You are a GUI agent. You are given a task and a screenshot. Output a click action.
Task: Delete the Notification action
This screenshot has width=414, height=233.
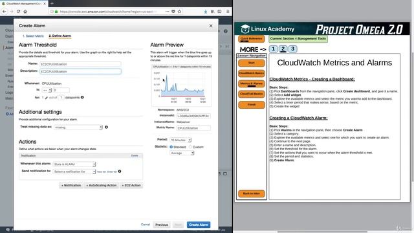coord(135,155)
